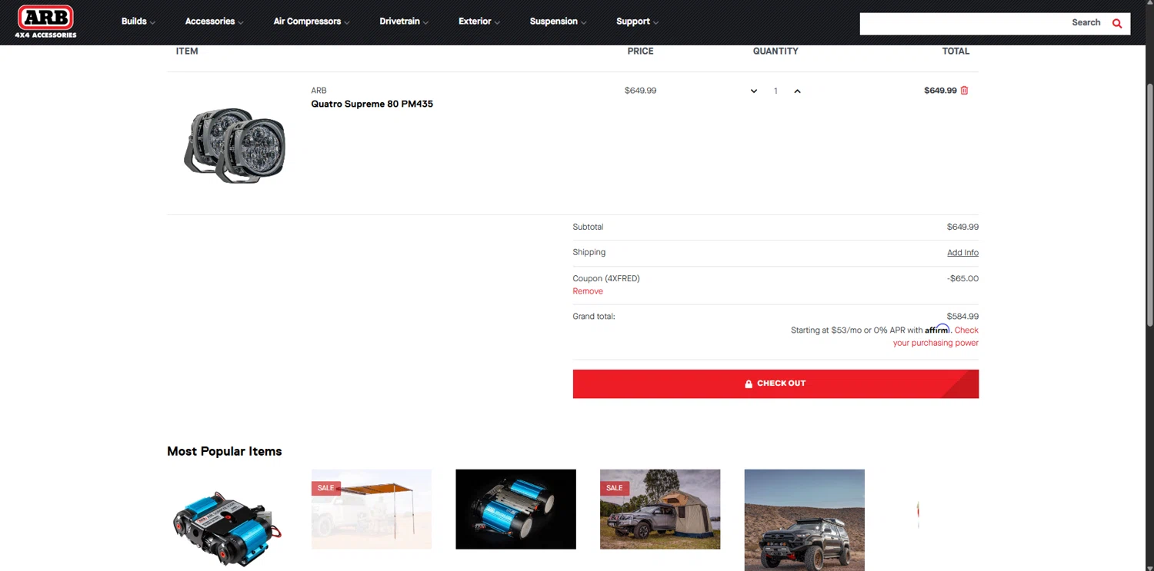Expand the Drivetrain menu
Image resolution: width=1154 pixels, height=571 pixels.
tap(405, 22)
